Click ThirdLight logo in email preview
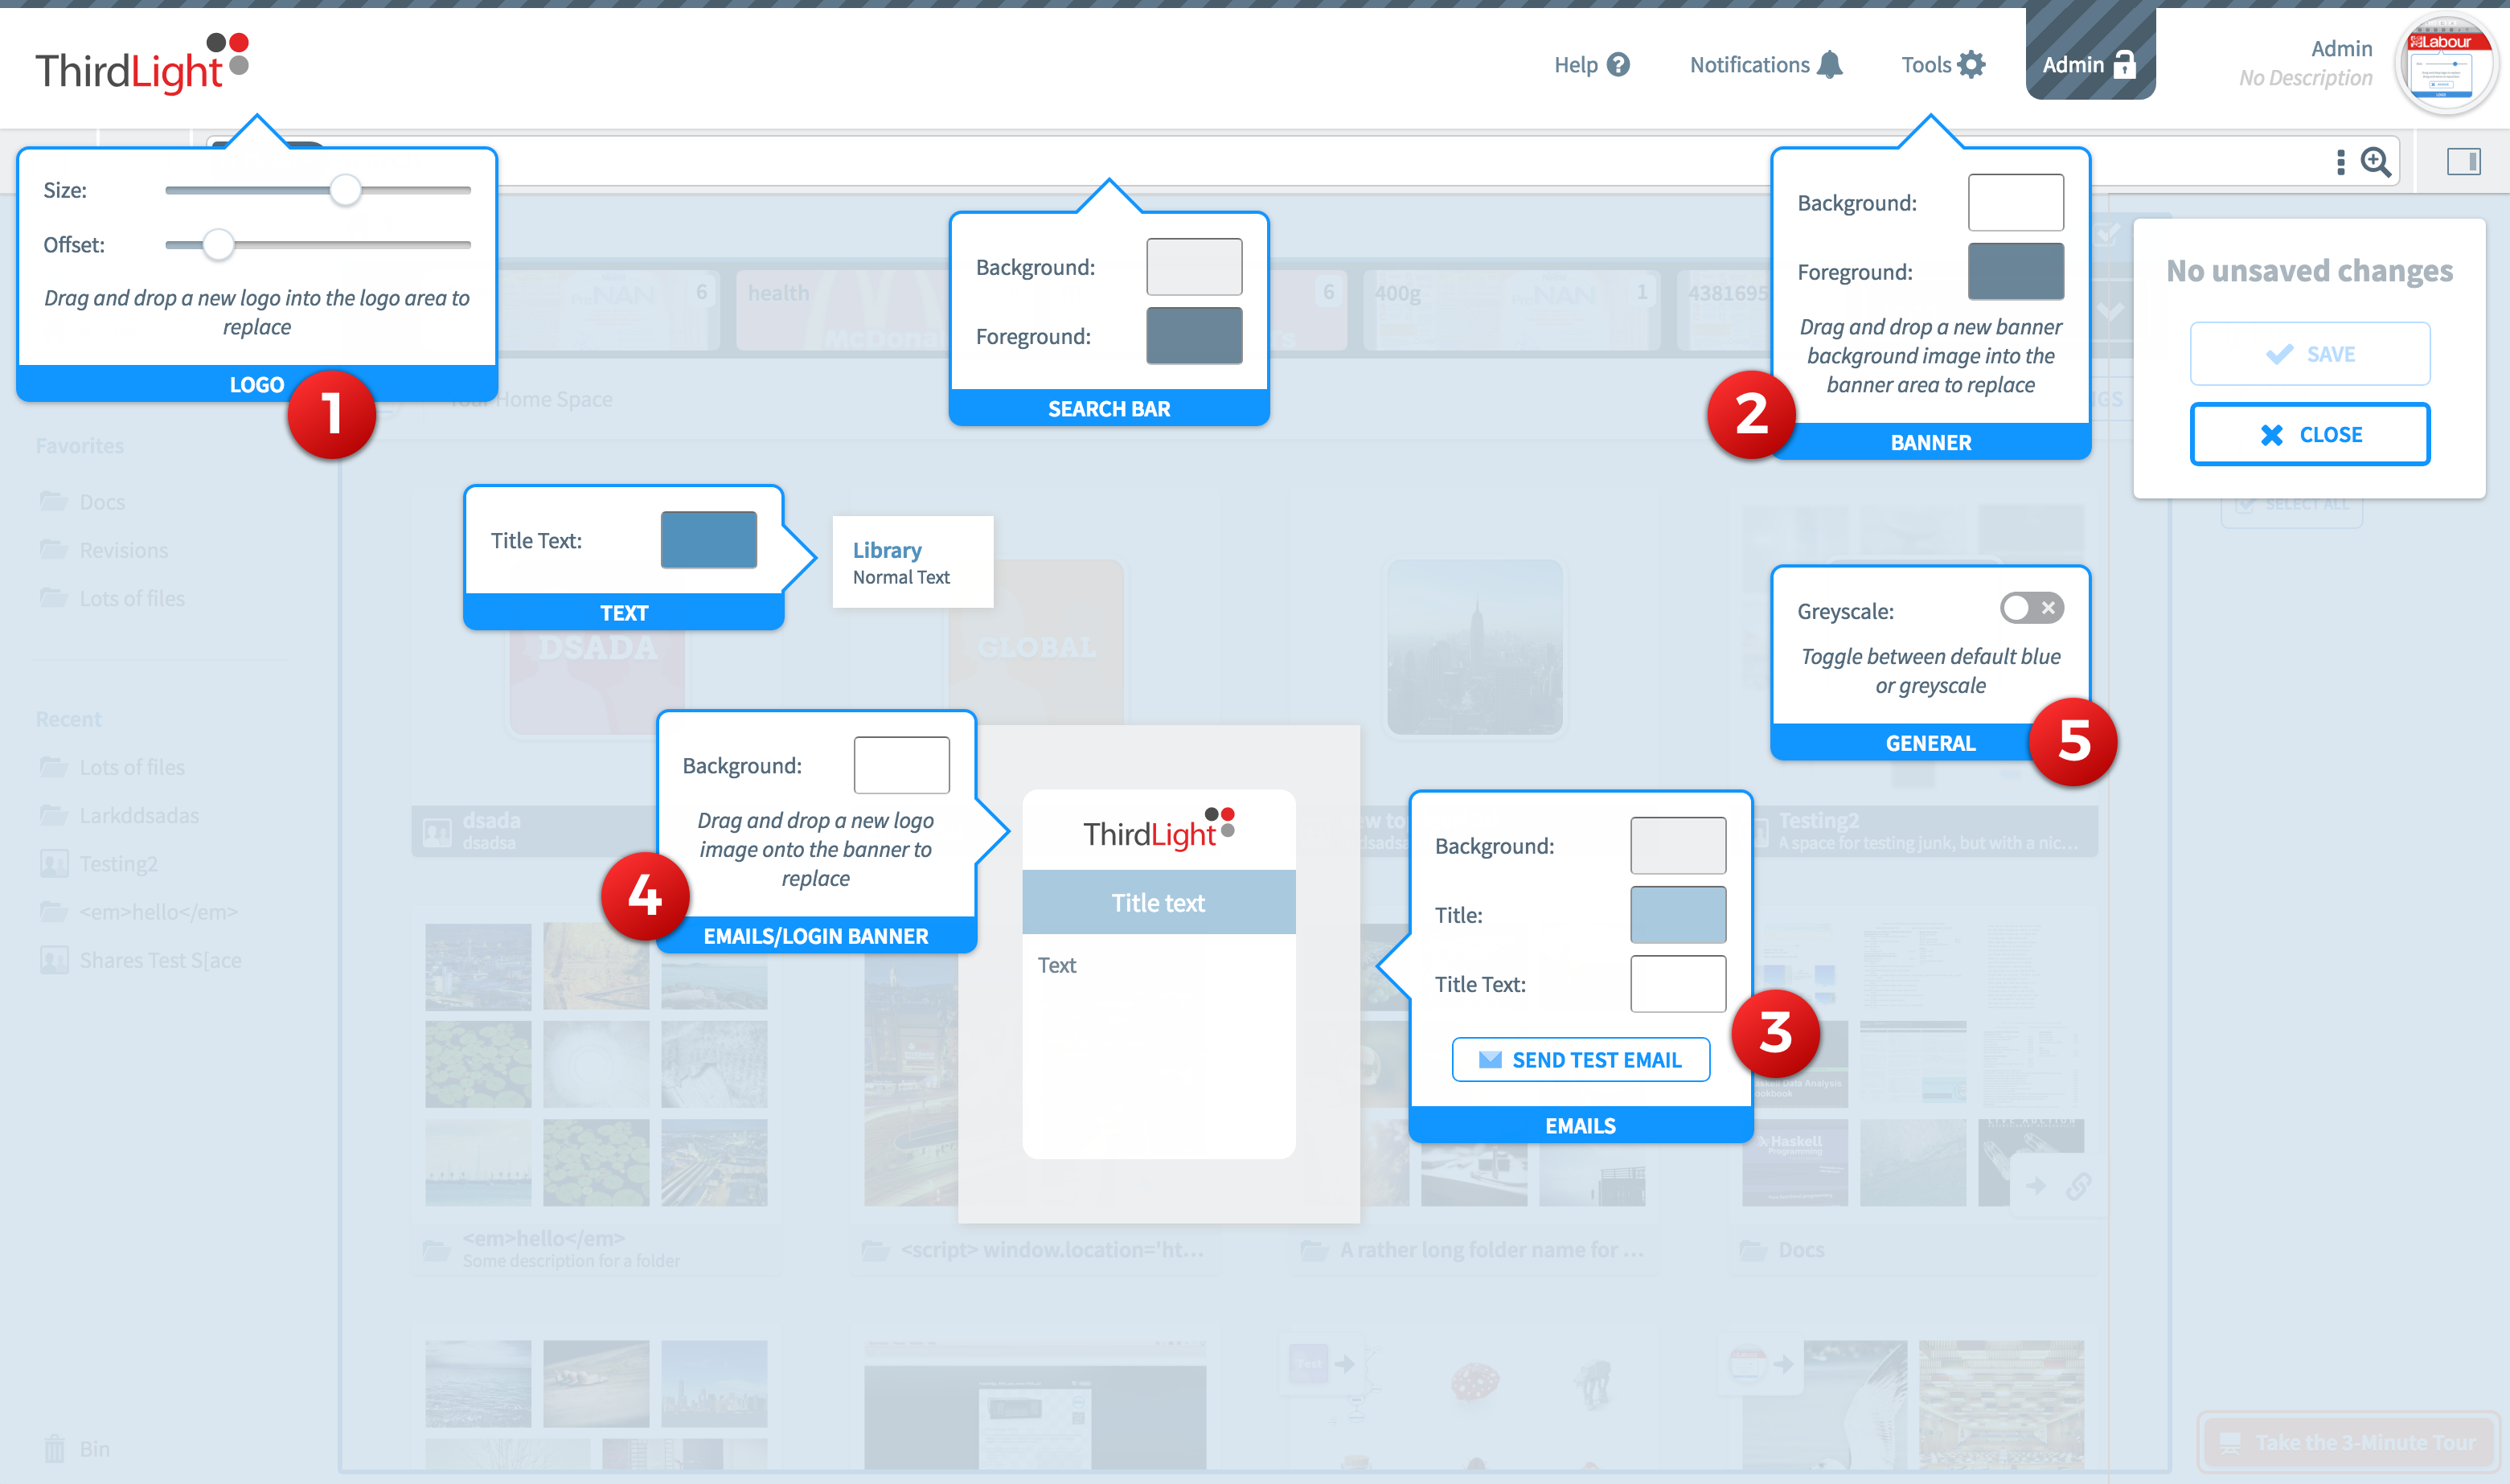 (x=1159, y=831)
